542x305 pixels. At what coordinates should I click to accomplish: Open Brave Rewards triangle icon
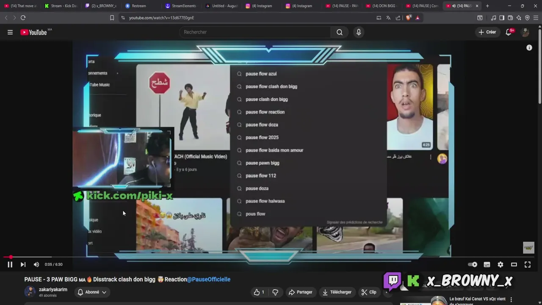pyautogui.click(x=418, y=18)
